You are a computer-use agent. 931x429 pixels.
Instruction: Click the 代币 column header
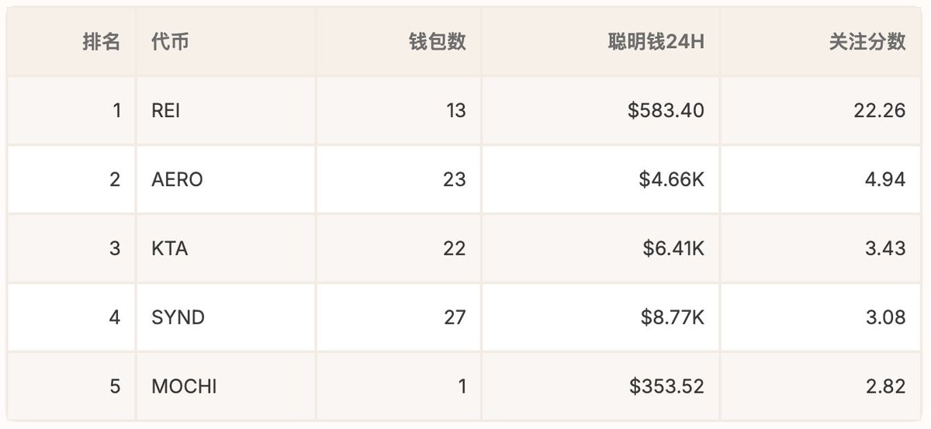pyautogui.click(x=170, y=43)
